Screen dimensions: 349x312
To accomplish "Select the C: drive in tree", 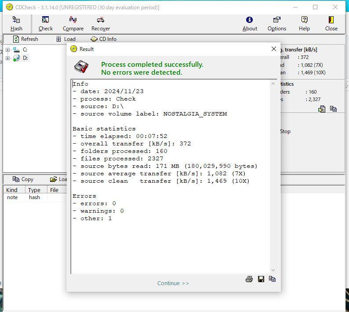I will coord(25,50).
